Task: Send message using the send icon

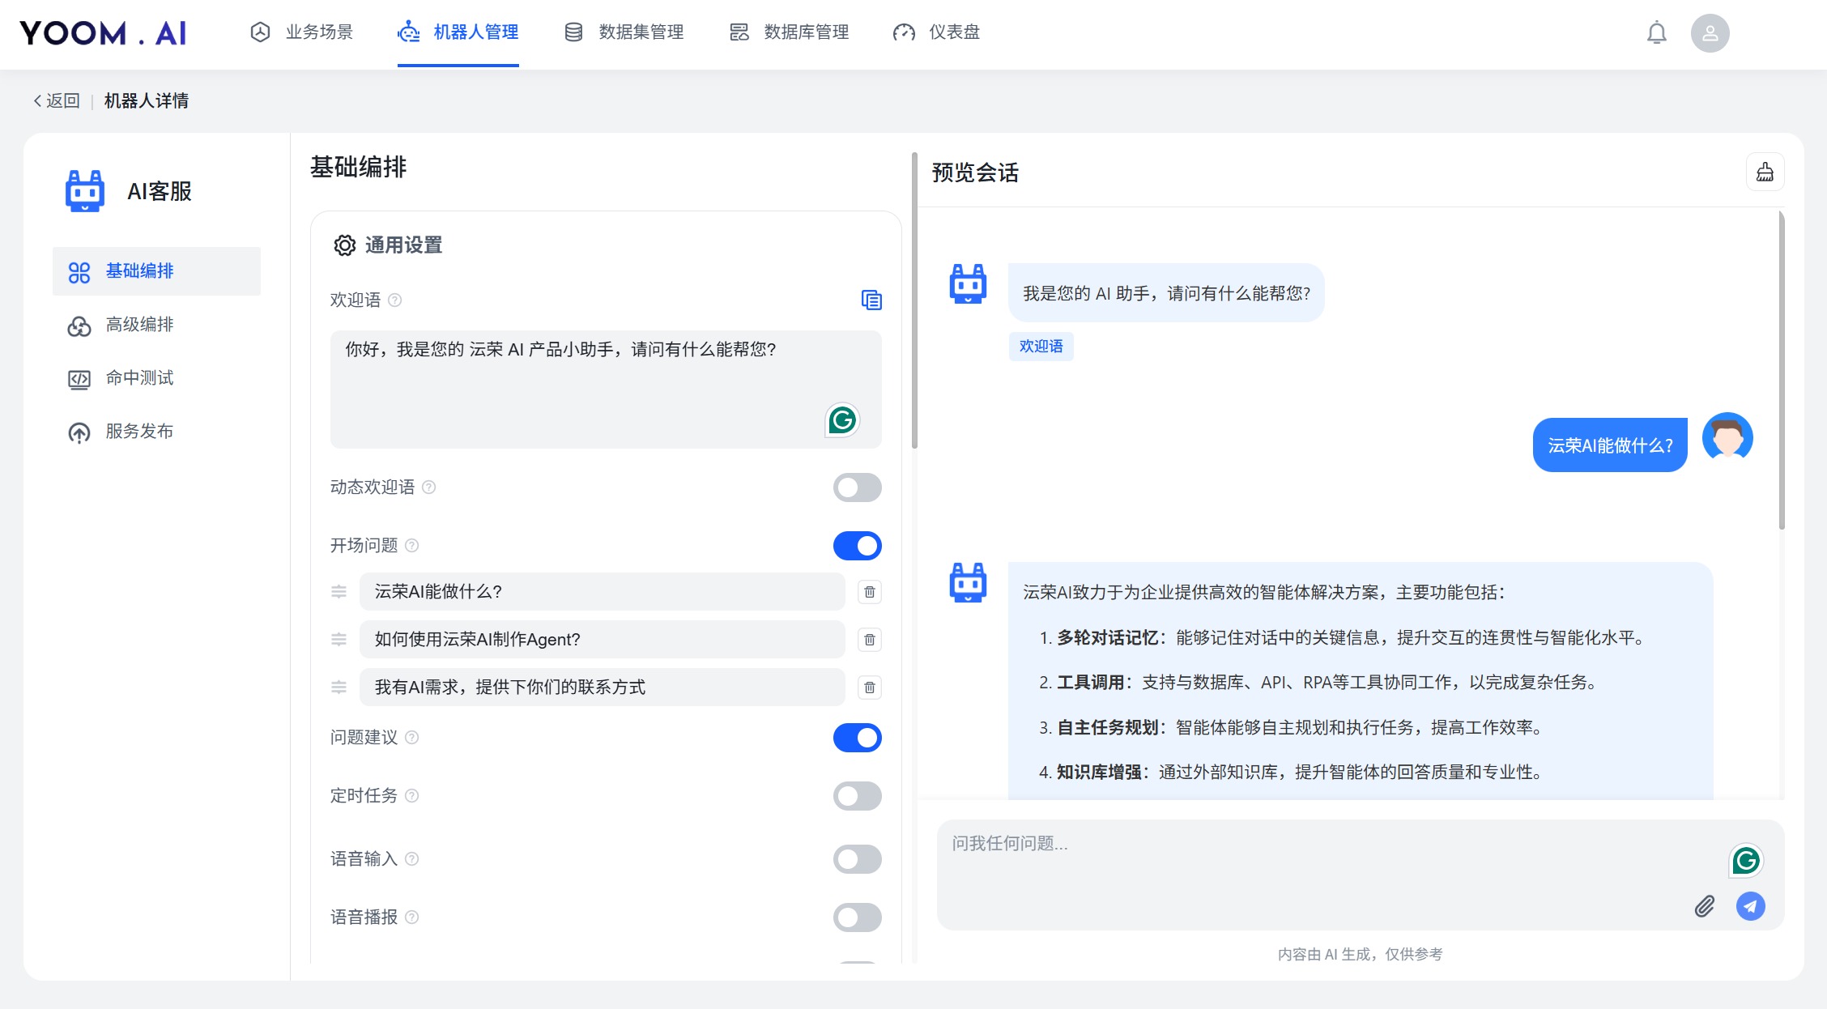Action: pyautogui.click(x=1749, y=907)
